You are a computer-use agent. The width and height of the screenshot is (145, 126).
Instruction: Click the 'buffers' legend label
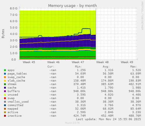point(14,91)
